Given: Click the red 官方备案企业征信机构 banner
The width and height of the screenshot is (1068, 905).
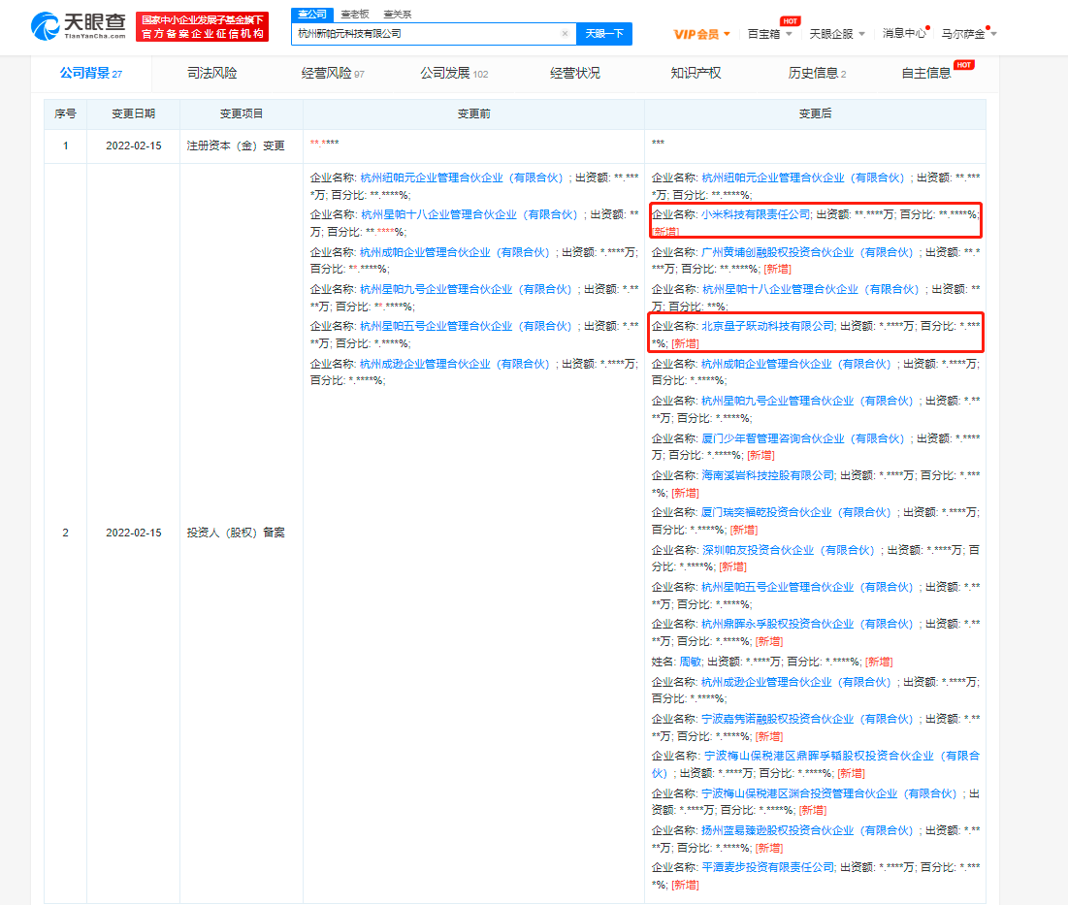Looking at the screenshot, I should pyautogui.click(x=203, y=26).
